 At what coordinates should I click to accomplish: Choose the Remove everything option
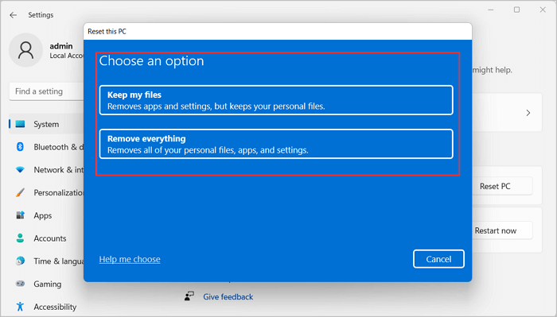coord(276,144)
